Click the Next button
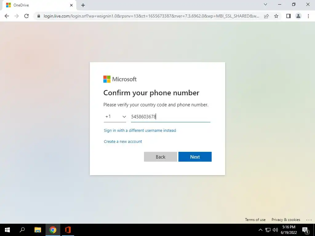Screen dimensions: 315x236 point(195,157)
